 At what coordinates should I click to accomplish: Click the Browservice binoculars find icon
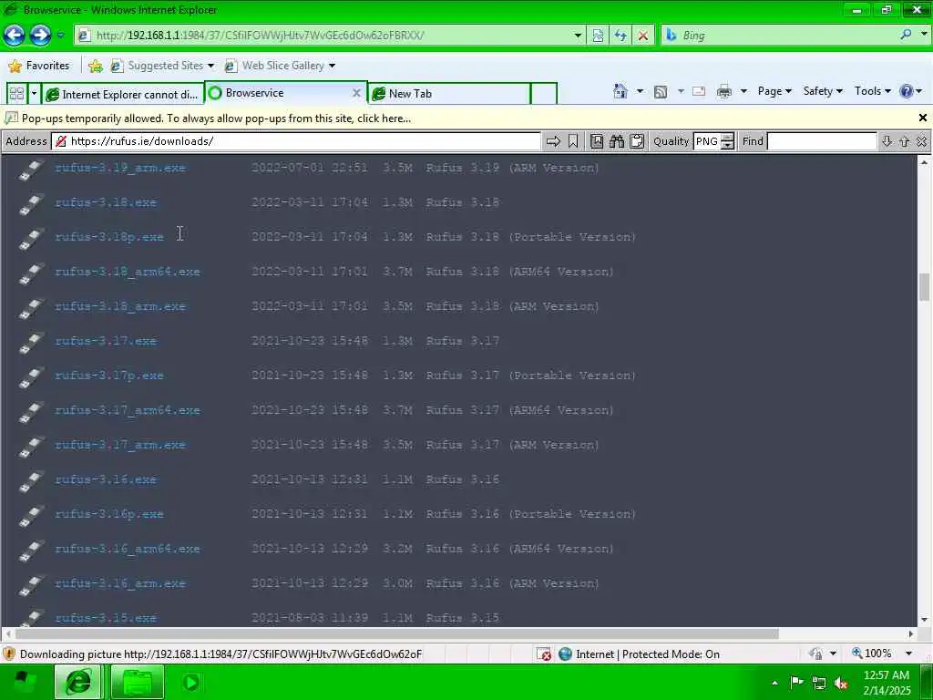click(617, 141)
